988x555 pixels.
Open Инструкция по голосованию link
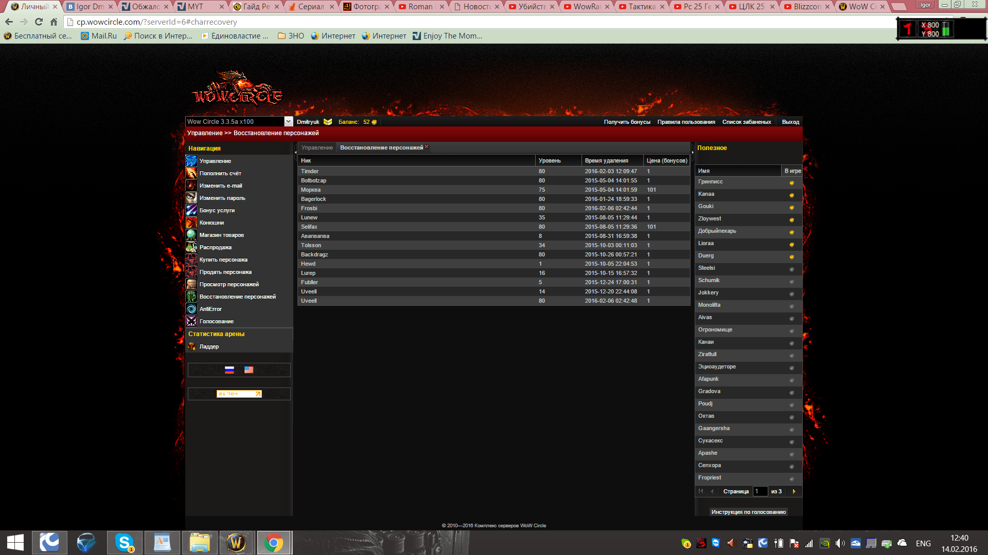pyautogui.click(x=748, y=512)
